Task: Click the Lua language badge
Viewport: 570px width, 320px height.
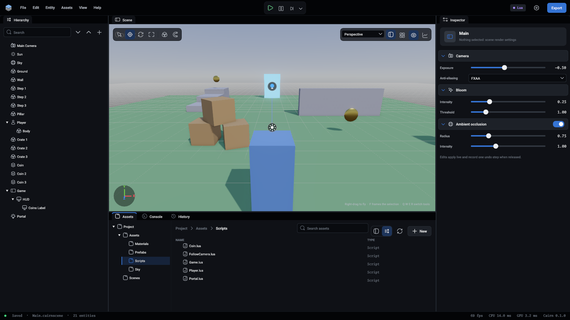Action: tap(518, 8)
